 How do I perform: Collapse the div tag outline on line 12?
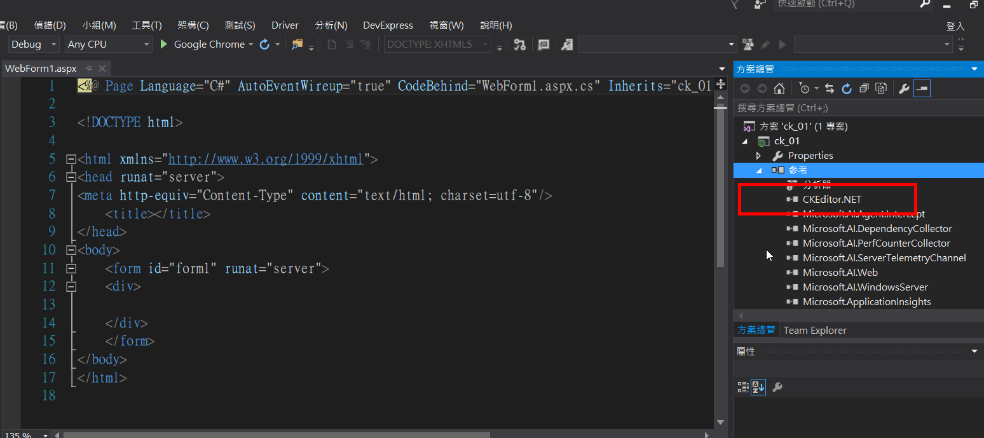pos(71,287)
